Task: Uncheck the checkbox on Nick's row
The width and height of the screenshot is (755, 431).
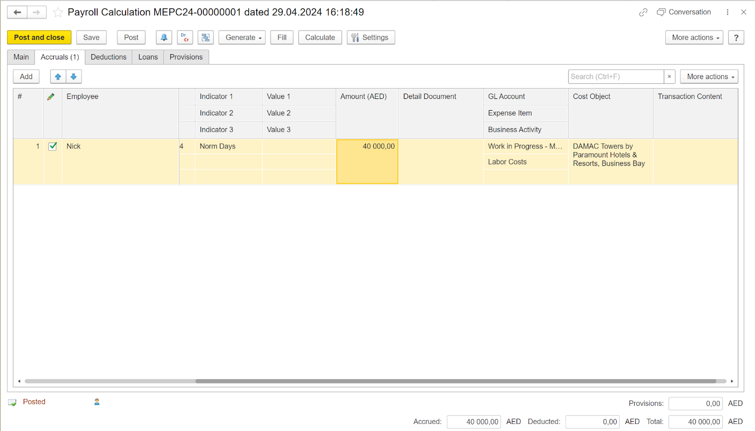Action: tap(52, 146)
